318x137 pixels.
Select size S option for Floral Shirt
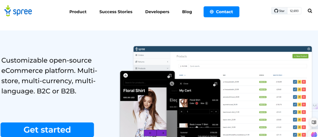point(207,103)
